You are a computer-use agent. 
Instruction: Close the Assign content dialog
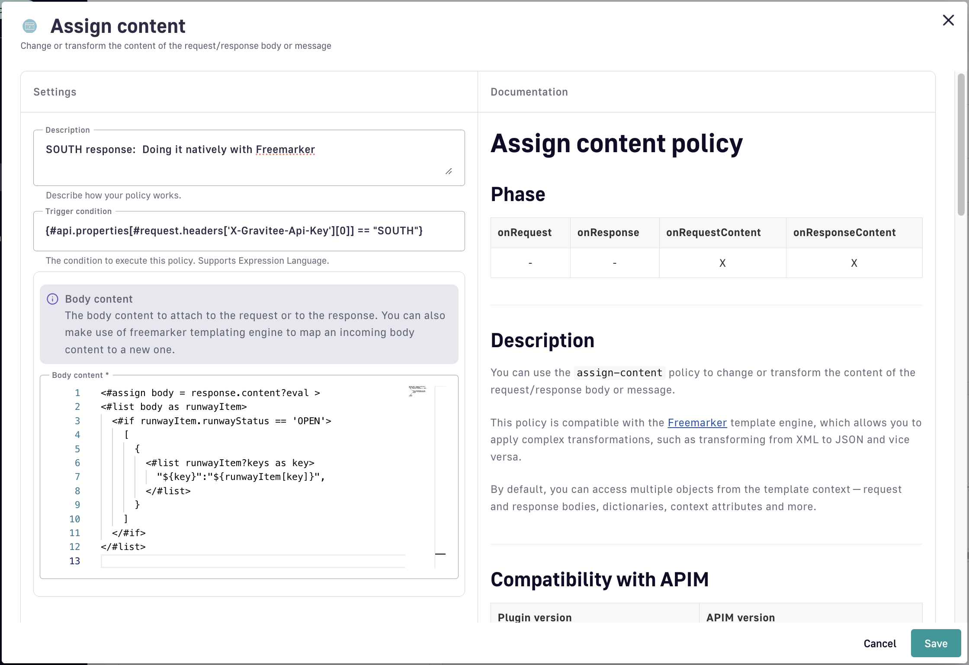pyautogui.click(x=948, y=20)
